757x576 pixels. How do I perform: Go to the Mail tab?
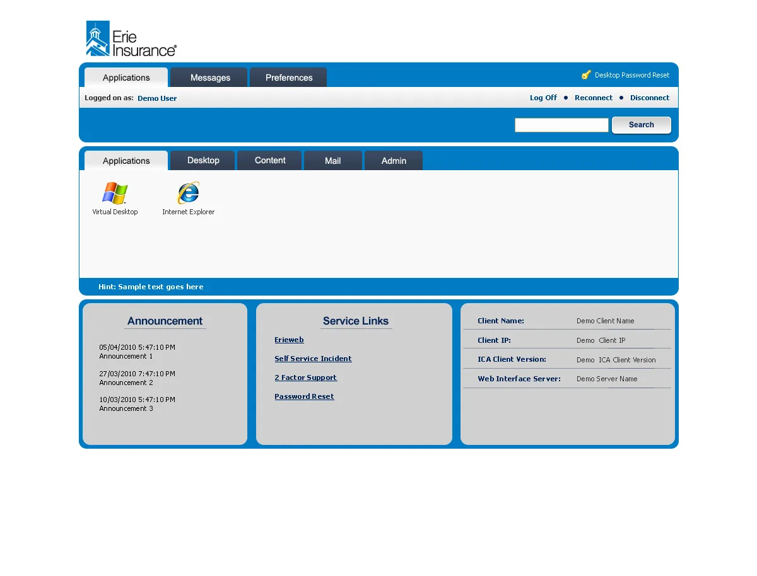(x=333, y=161)
